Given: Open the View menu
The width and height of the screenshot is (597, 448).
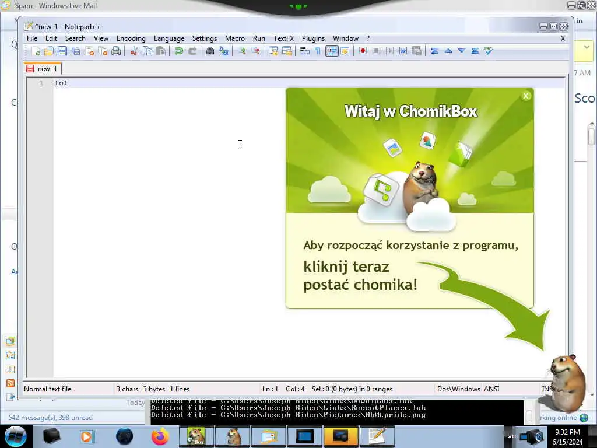Looking at the screenshot, I should 101,38.
